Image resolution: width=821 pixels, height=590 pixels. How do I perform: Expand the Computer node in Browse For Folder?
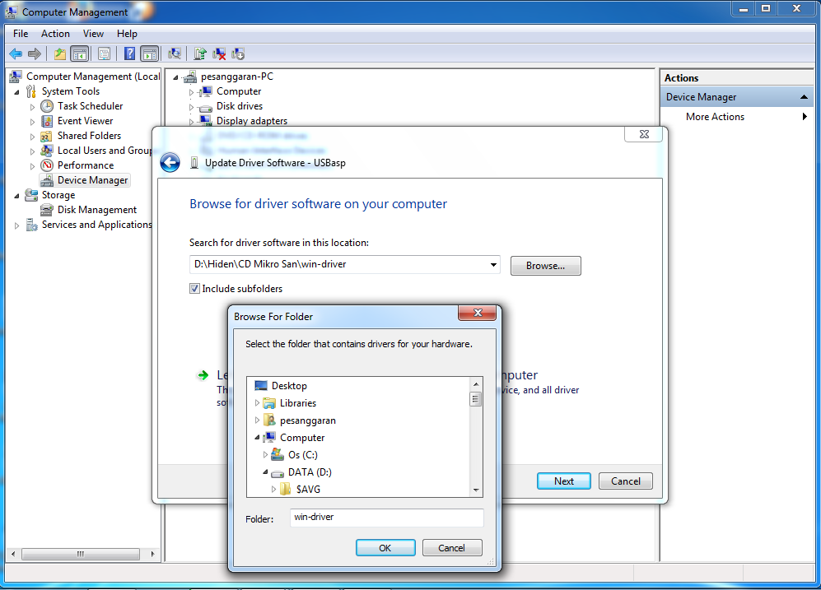pos(256,438)
